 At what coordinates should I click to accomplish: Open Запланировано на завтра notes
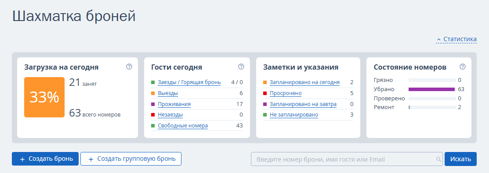(303, 104)
